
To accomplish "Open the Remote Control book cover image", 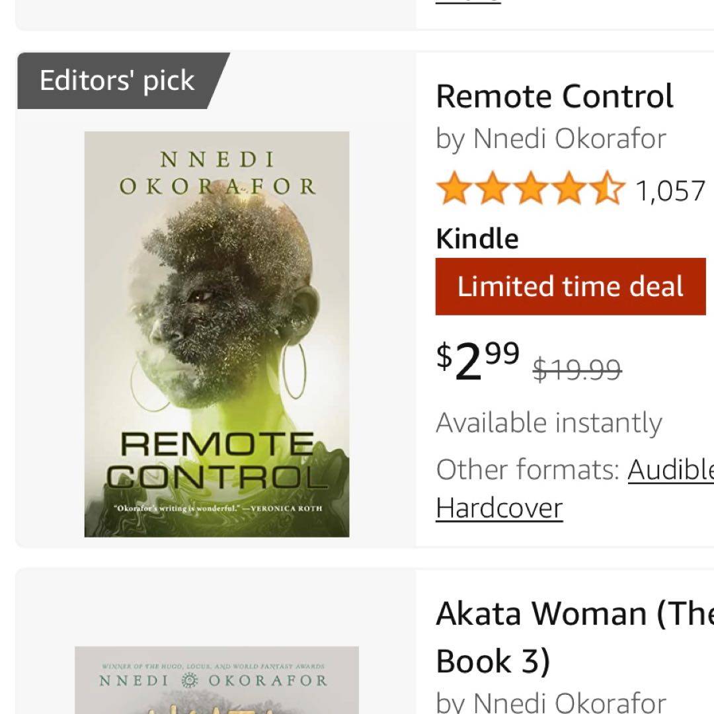I will 217,334.
